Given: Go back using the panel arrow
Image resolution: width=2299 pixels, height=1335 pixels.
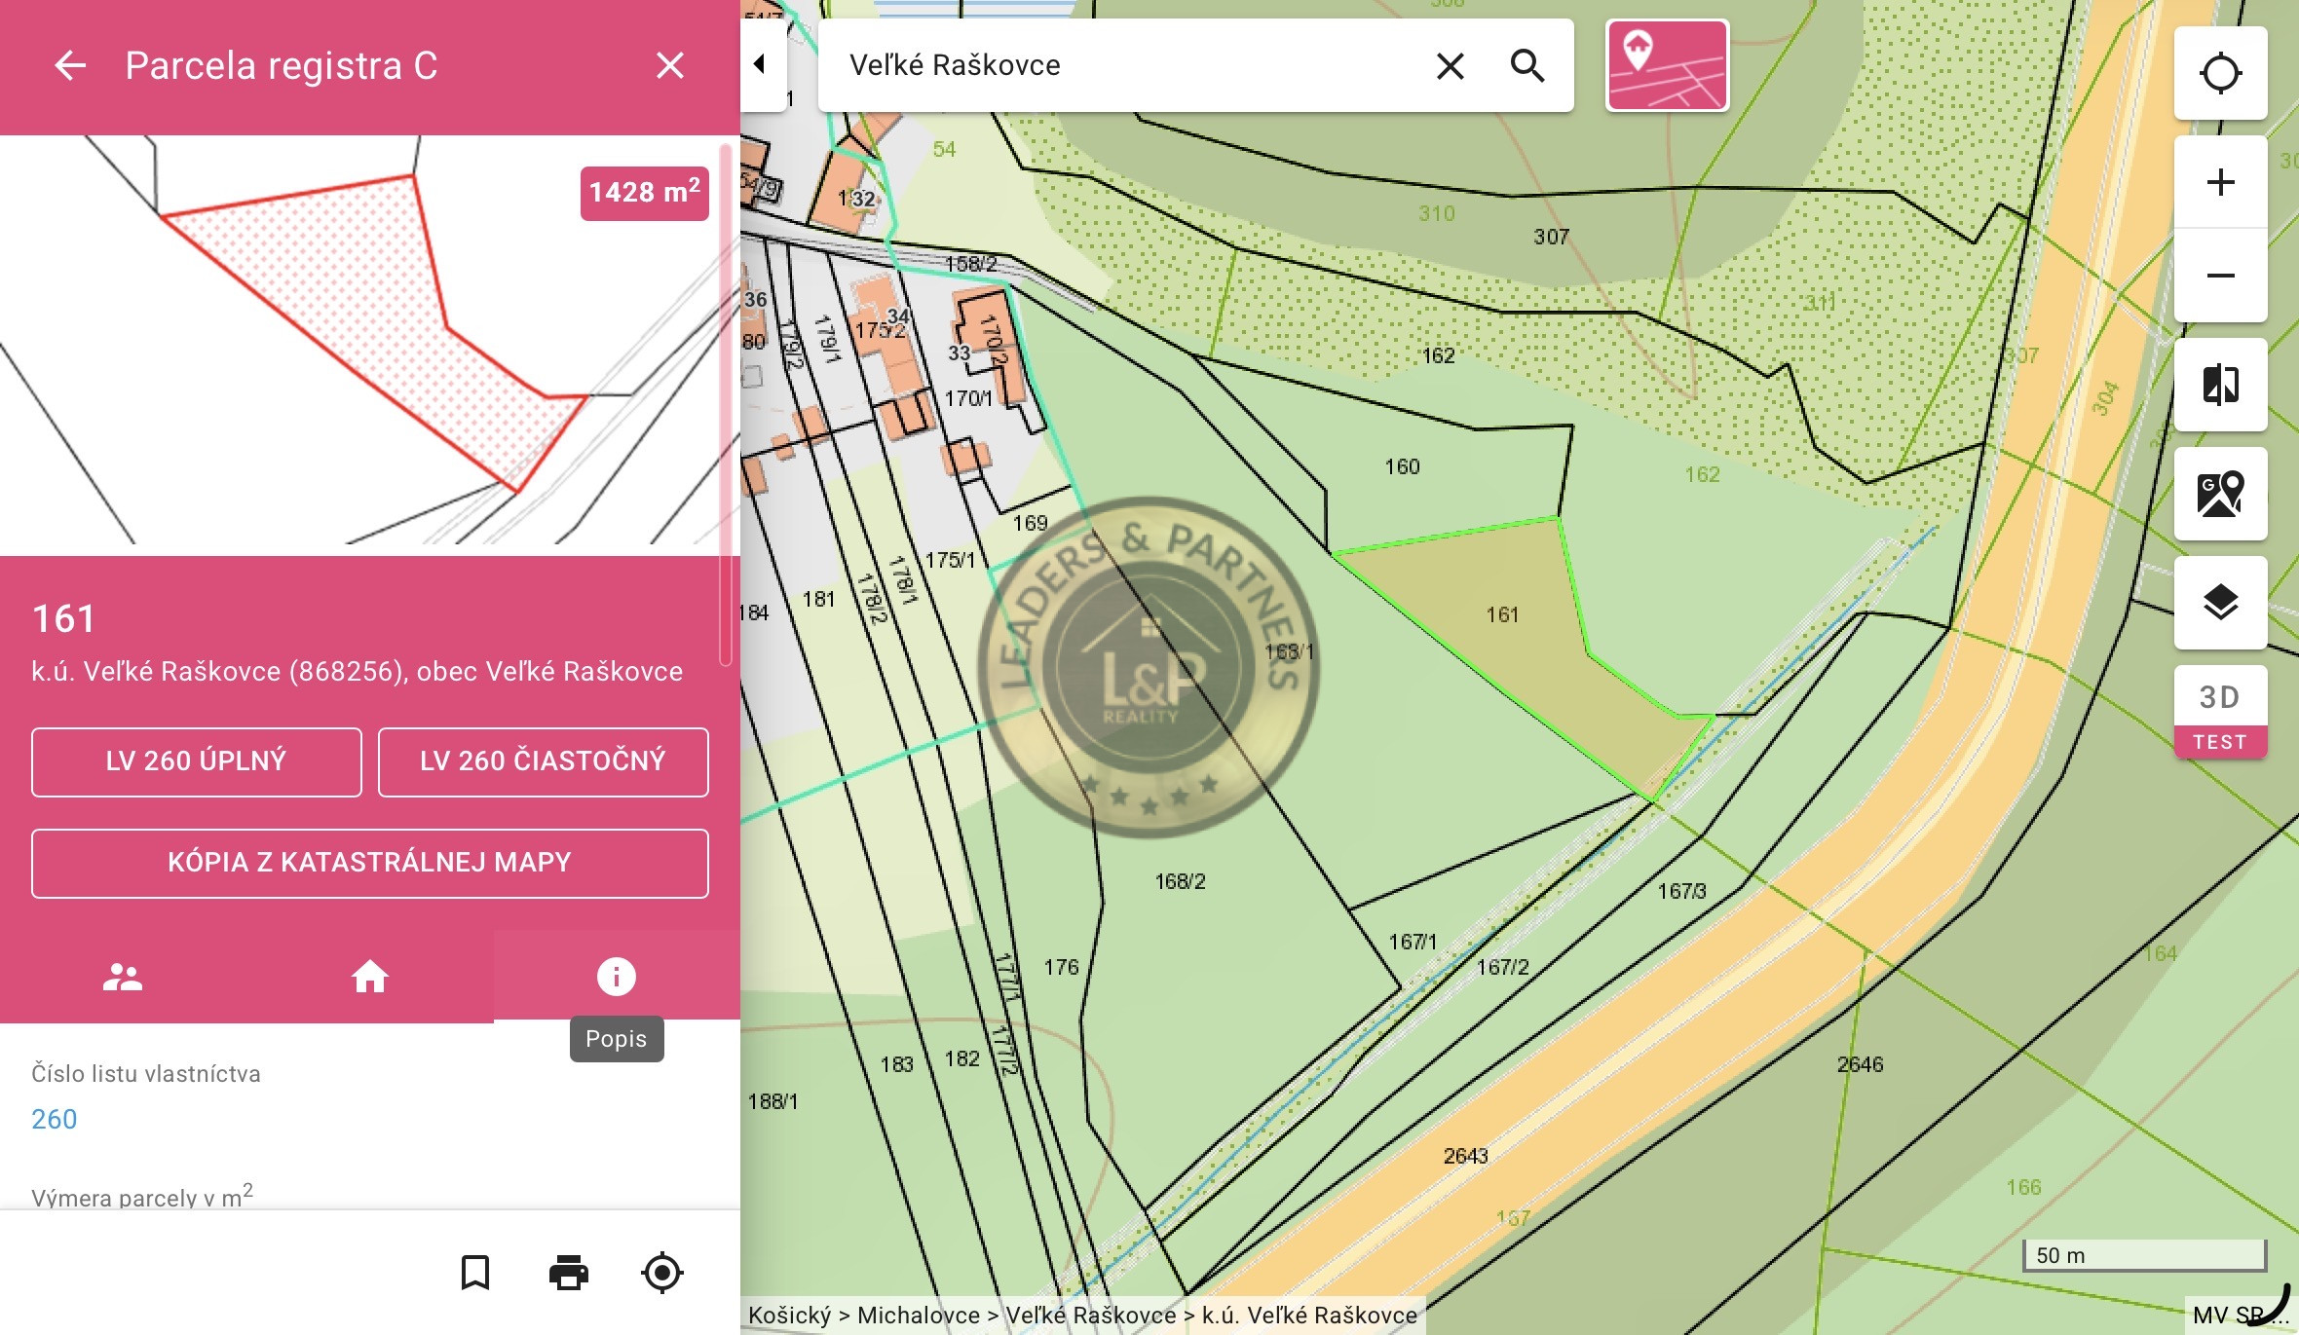Looking at the screenshot, I should [70, 65].
